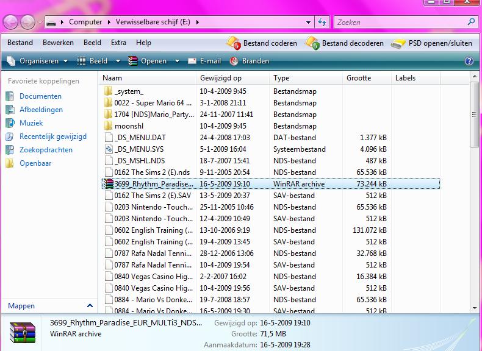This screenshot has width=482, height=351.
Task: Open the Beeld menu in menu bar
Action: coord(92,43)
